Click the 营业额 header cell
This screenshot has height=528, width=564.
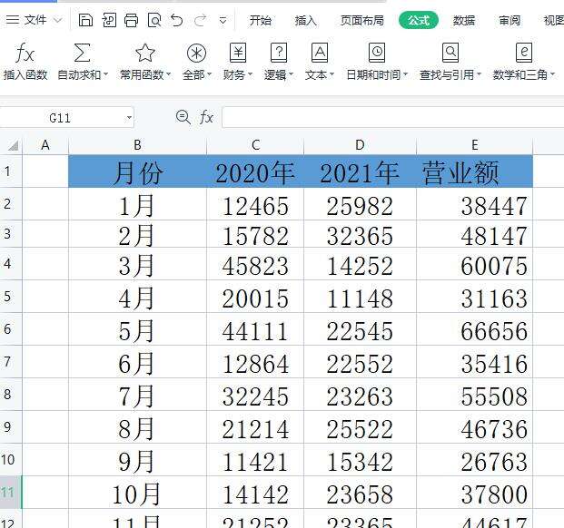tap(474, 171)
